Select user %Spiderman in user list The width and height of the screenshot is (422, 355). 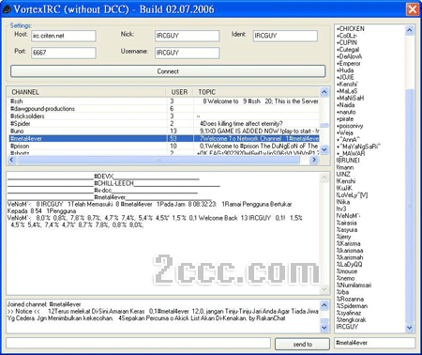(x=352, y=306)
